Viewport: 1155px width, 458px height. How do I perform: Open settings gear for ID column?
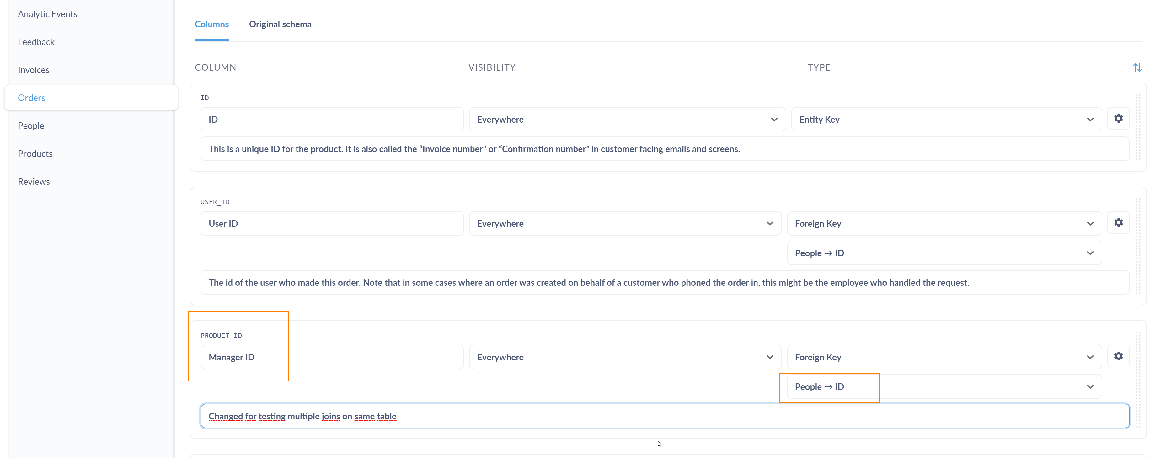click(1118, 118)
